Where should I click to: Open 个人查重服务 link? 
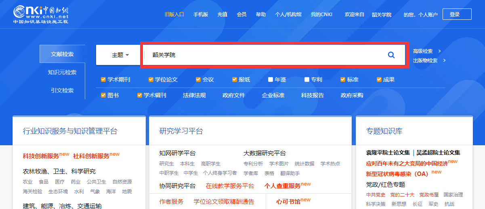click(x=283, y=186)
